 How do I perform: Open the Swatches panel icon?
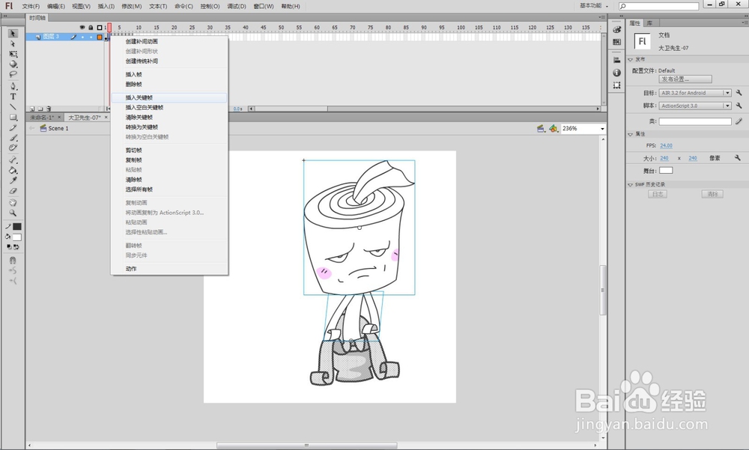click(616, 42)
